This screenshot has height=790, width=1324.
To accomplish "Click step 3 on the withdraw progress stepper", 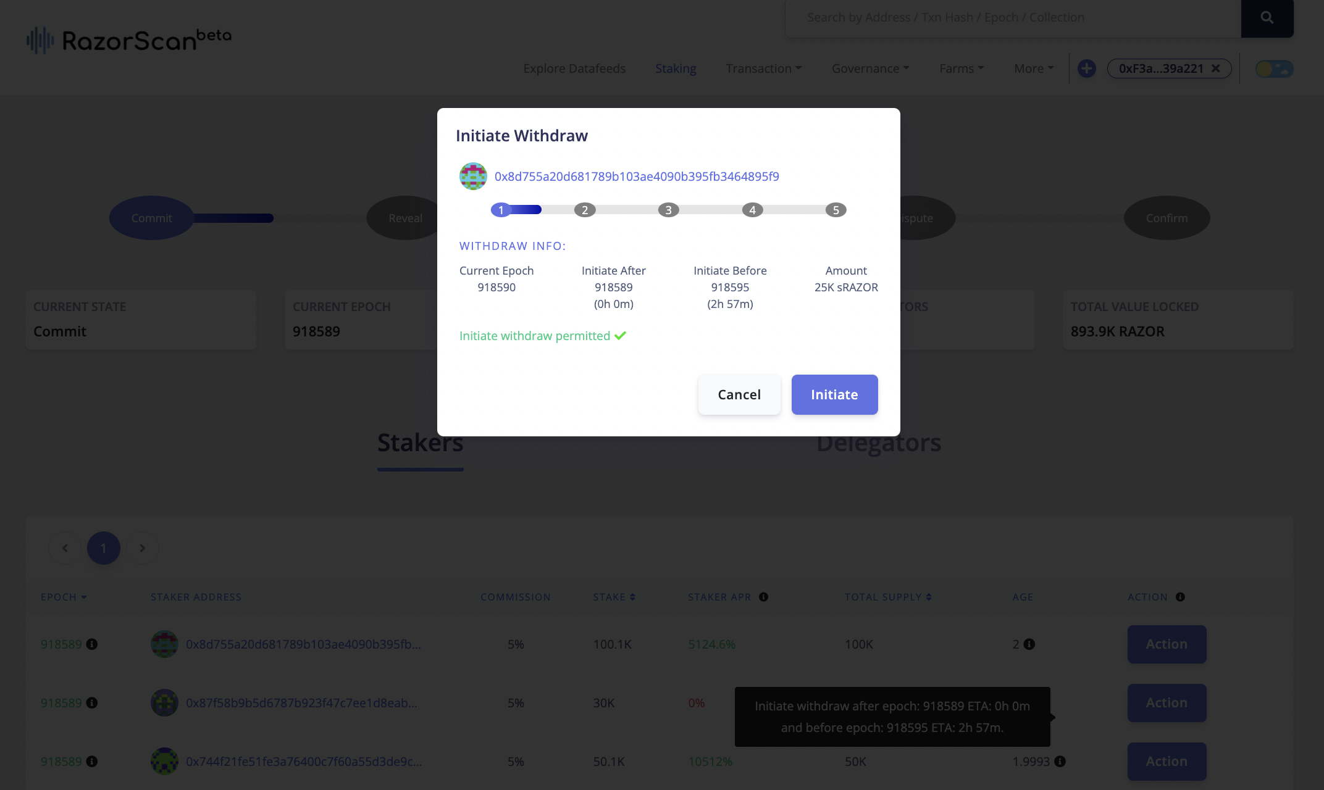I will pyautogui.click(x=668, y=210).
